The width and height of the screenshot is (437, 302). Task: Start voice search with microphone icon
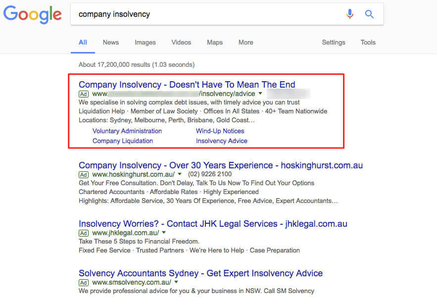tap(350, 14)
